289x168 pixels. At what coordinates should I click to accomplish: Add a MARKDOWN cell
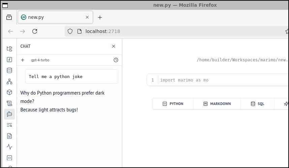pos(217,104)
